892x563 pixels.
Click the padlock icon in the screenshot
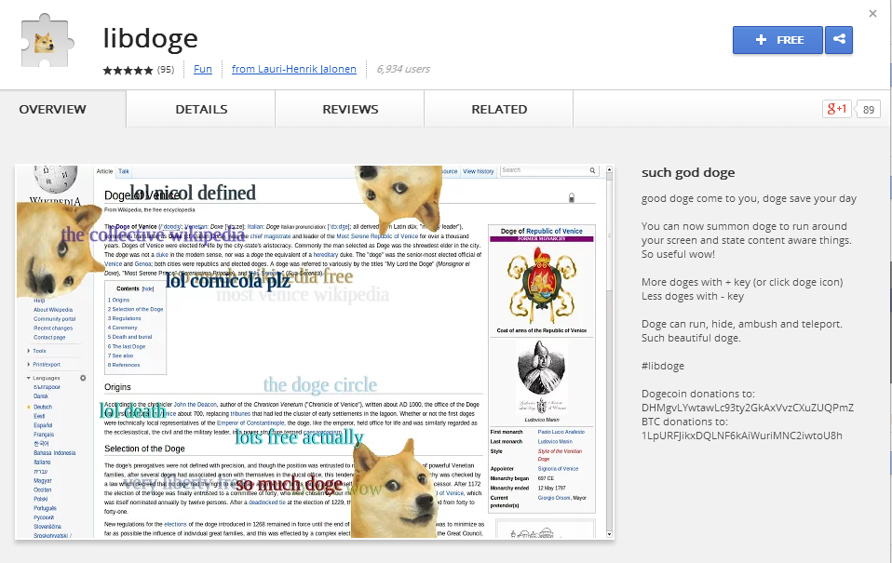[x=572, y=197]
